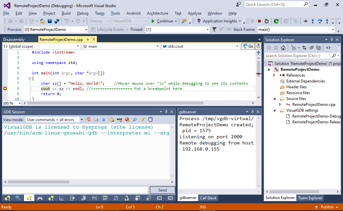Click Publish in the status bar

(x=326, y=207)
